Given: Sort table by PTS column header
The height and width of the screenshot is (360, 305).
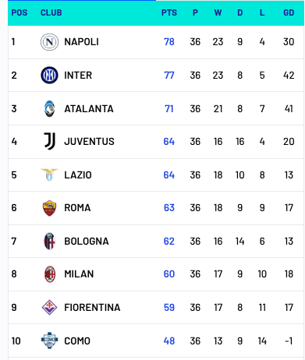Looking at the screenshot, I should point(169,12).
